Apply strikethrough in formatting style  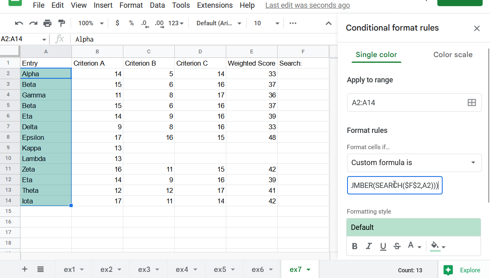[x=397, y=246]
